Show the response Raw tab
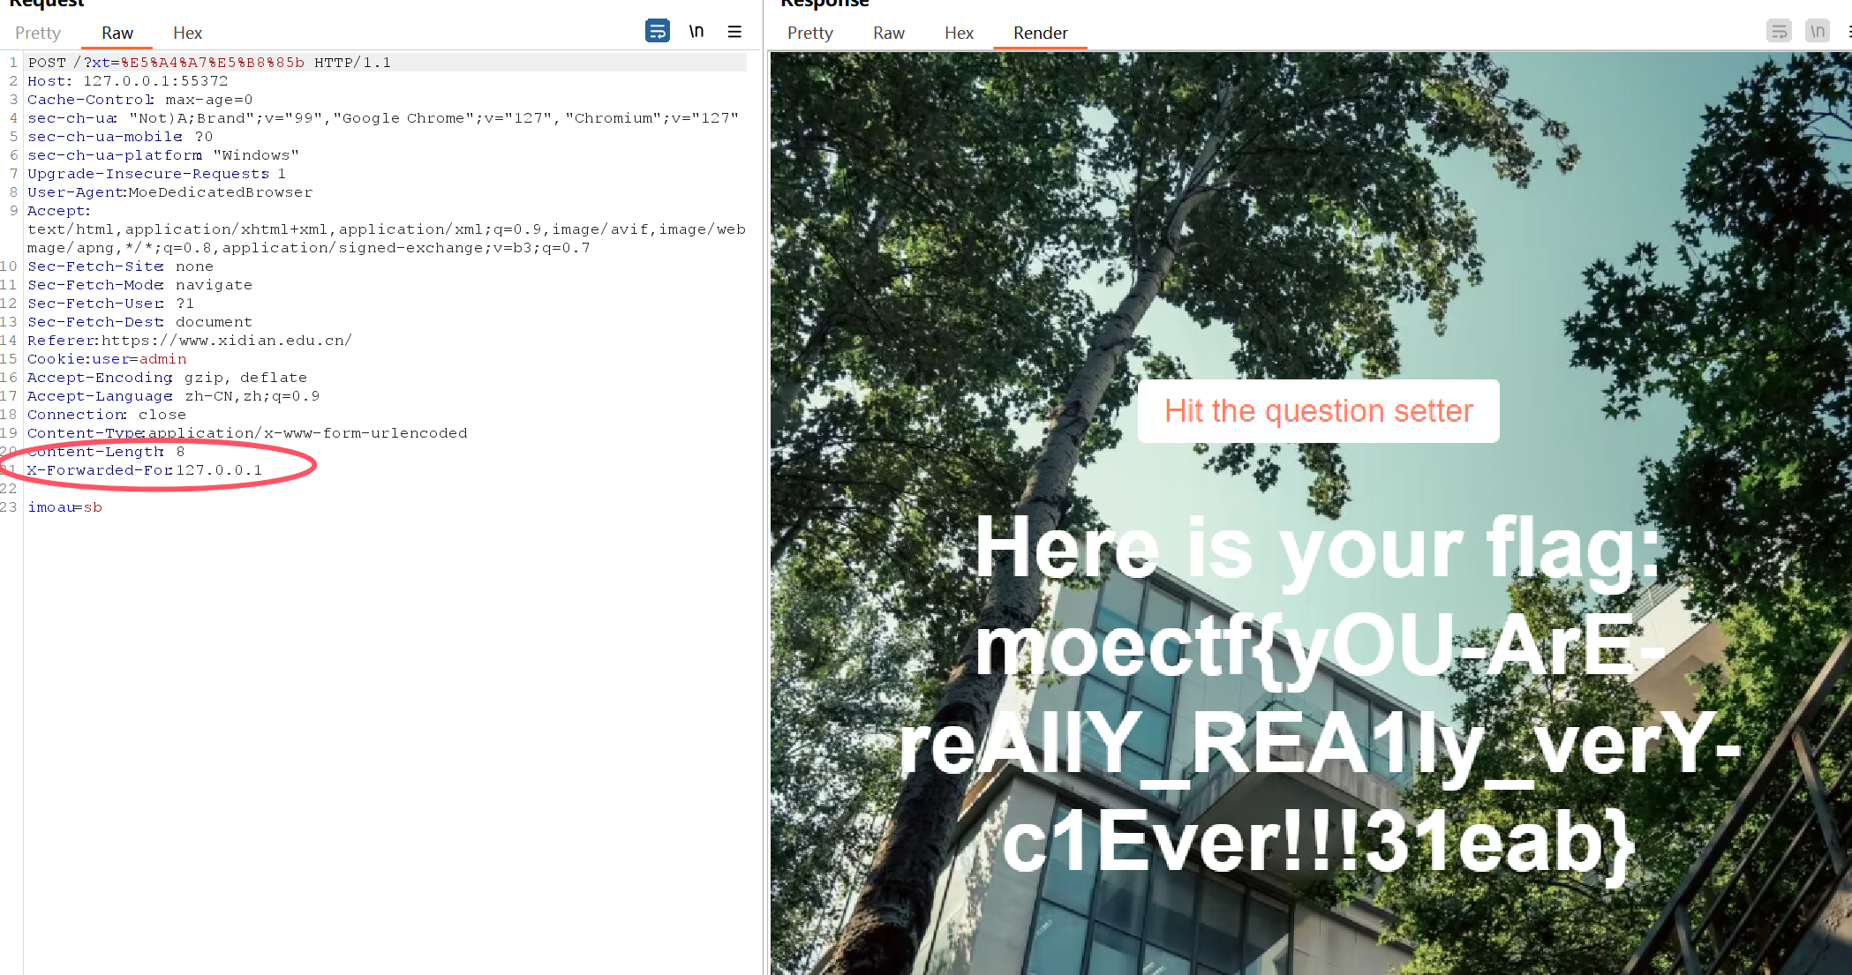 [x=888, y=34]
